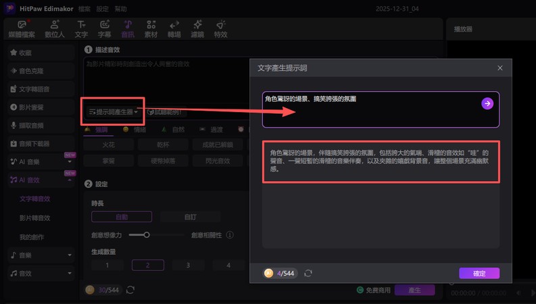This screenshot has height=304, width=536.
Task: Open the 檔案 file menu
Action: pos(84,9)
